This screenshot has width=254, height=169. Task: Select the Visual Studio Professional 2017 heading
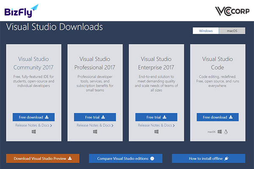[x=95, y=63]
